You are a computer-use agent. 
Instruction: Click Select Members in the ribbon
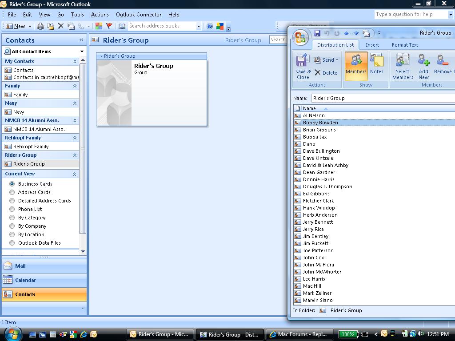point(403,67)
